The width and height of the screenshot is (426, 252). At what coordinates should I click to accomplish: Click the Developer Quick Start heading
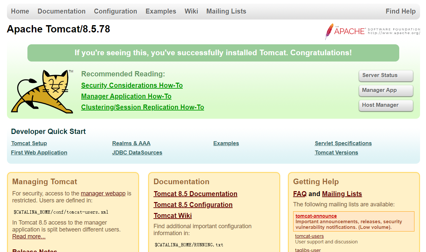[x=48, y=131]
